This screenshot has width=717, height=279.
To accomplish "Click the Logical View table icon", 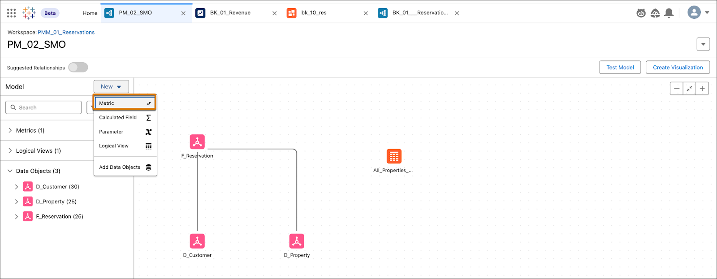I will click(x=149, y=146).
